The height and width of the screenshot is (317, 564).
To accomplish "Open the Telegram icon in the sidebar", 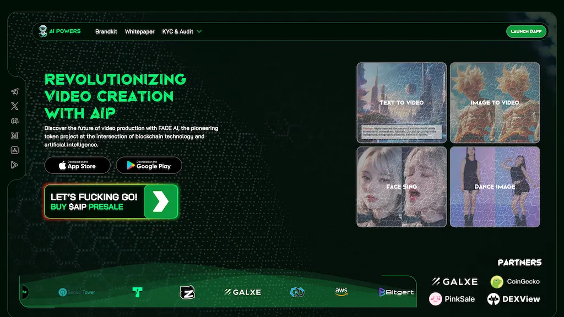I will coord(14,91).
